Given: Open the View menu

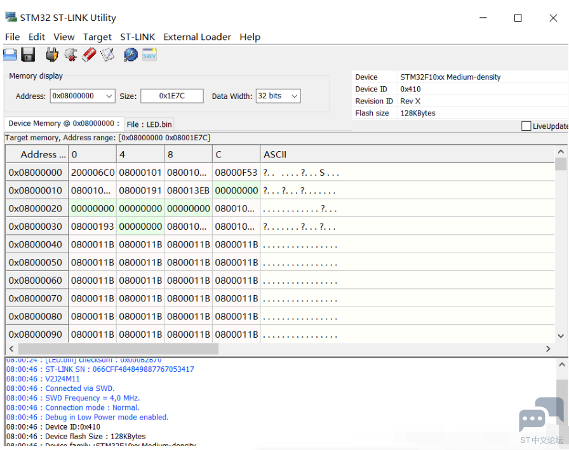Looking at the screenshot, I should tap(64, 37).
